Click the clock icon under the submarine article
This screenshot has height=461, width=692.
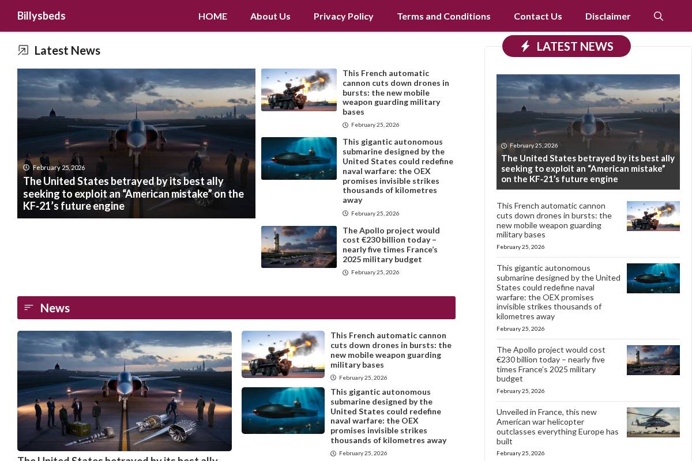click(346, 213)
